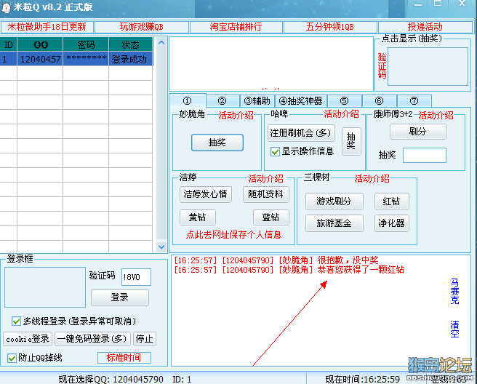Click 随机资料 button

[265, 194]
